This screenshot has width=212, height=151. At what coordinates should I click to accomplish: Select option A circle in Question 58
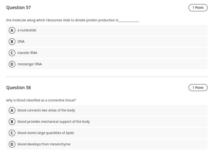click(x=12, y=111)
